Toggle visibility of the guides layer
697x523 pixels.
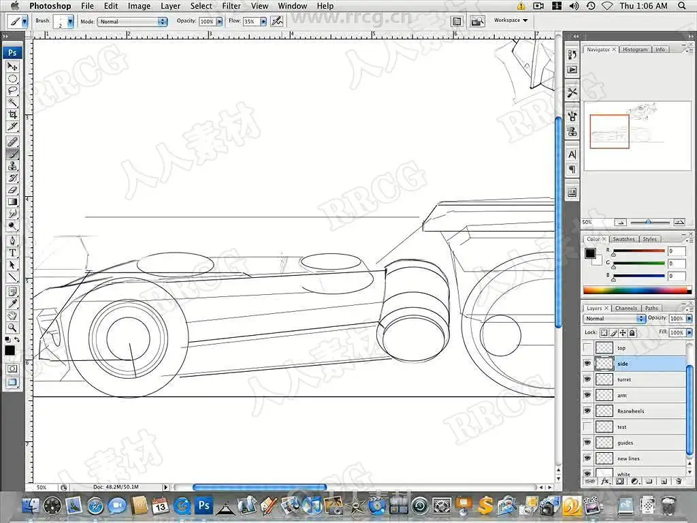point(587,443)
